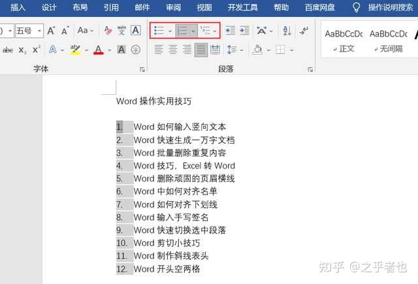
Task: Open the highlight color dropdown arrow
Action: tap(87, 50)
